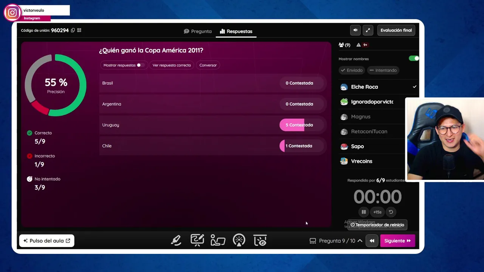Open Pulso del aula
Screen dimensions: 484x272
(x=47, y=241)
